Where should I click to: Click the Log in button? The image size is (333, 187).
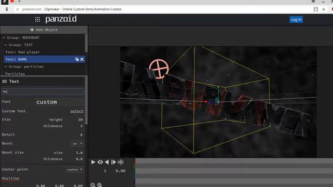click(296, 20)
